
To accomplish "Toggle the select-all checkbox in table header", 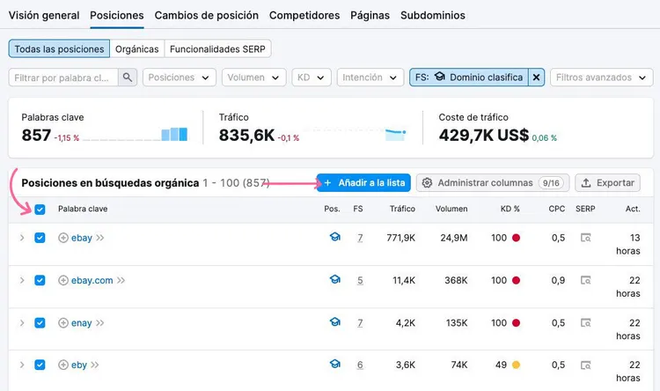I will tap(40, 210).
